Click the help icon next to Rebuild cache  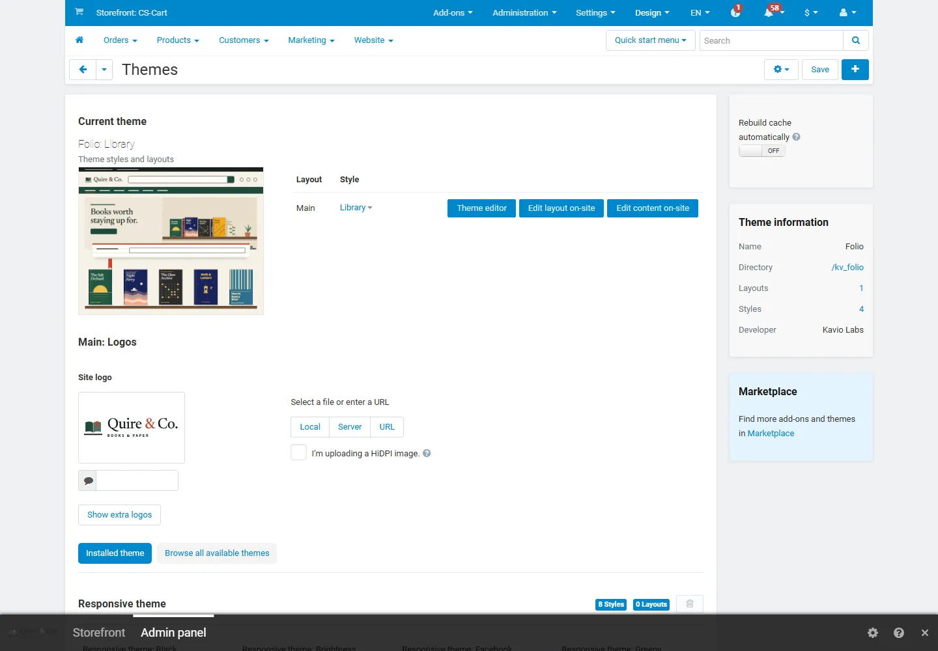click(x=796, y=137)
